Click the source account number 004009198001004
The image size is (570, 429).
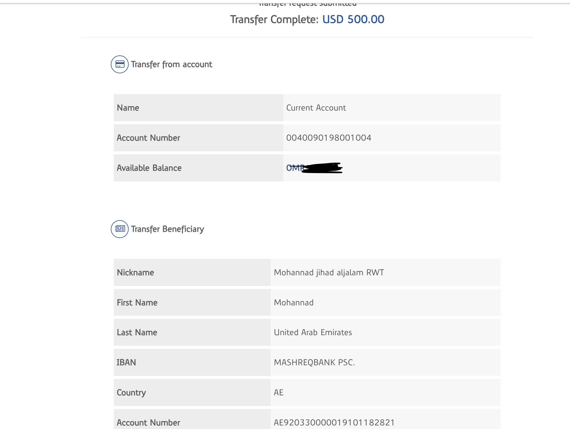(x=328, y=138)
